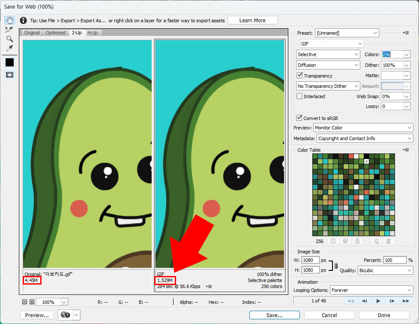Open the Selective color reduction dropdown
This screenshot has height=324, width=419.
(x=328, y=54)
